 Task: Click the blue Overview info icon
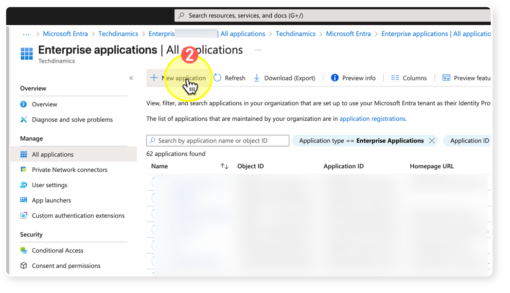pos(23,104)
